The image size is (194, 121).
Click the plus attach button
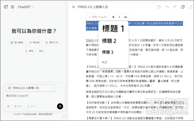pos(8,106)
